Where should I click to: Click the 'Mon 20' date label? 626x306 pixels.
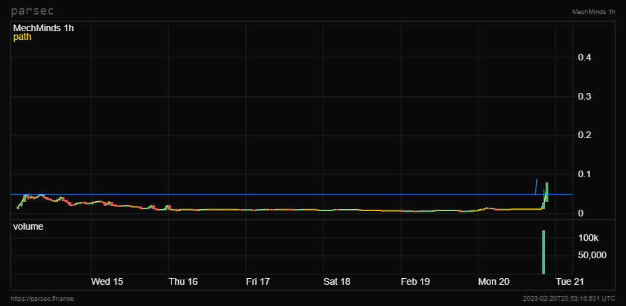[x=494, y=281]
